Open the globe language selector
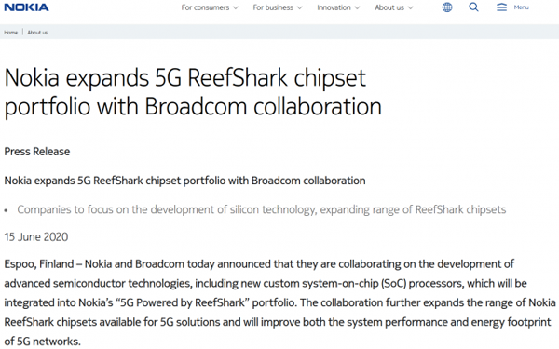This screenshot has width=559, height=349. [447, 7]
